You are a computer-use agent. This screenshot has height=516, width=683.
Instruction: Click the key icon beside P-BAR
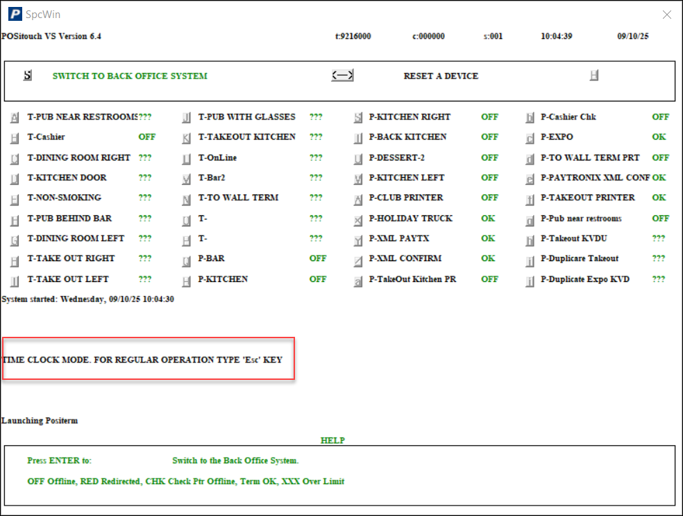[x=186, y=260]
